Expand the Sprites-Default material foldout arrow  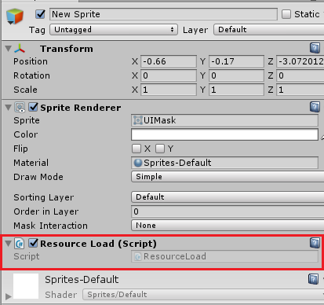(x=9, y=296)
